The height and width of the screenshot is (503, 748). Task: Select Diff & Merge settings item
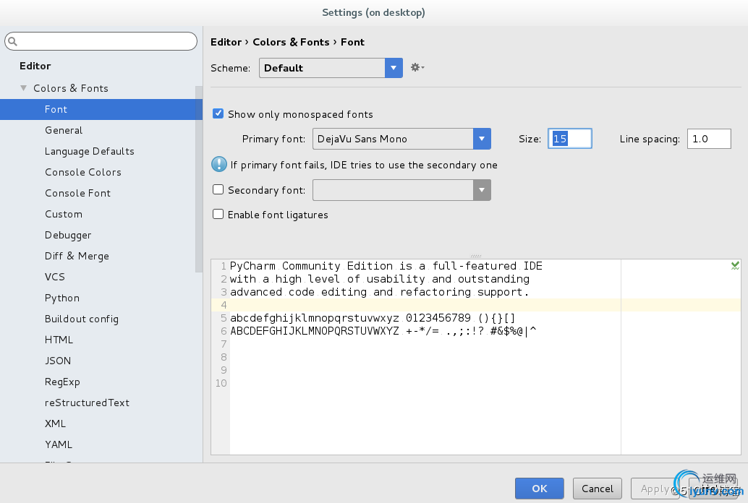pos(77,256)
